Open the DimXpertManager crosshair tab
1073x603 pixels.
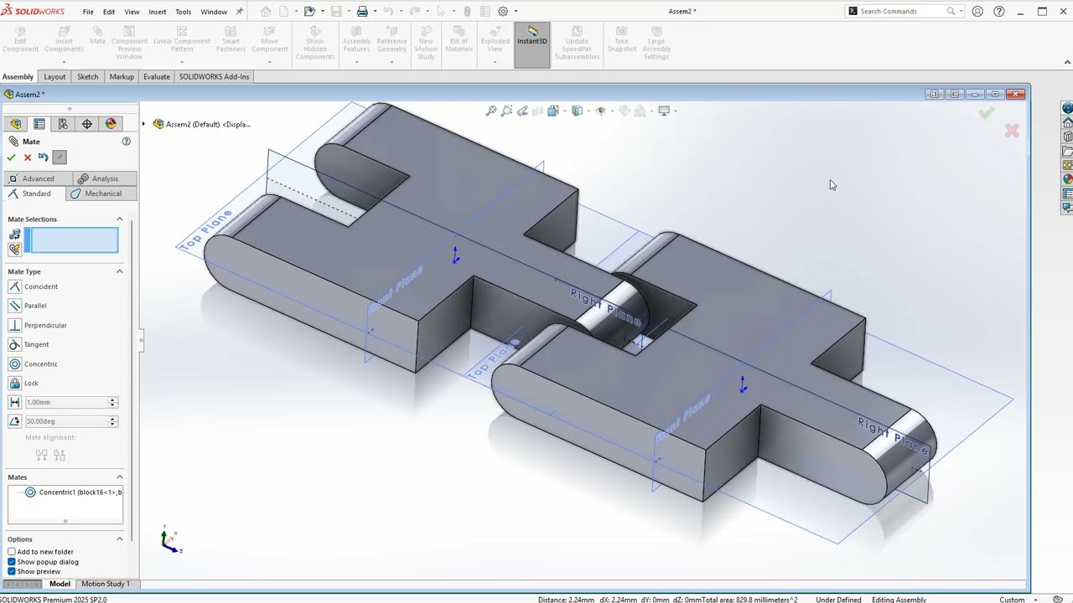pyautogui.click(x=87, y=124)
